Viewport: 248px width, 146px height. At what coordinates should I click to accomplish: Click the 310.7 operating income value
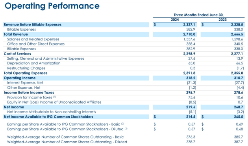pos(239,78)
